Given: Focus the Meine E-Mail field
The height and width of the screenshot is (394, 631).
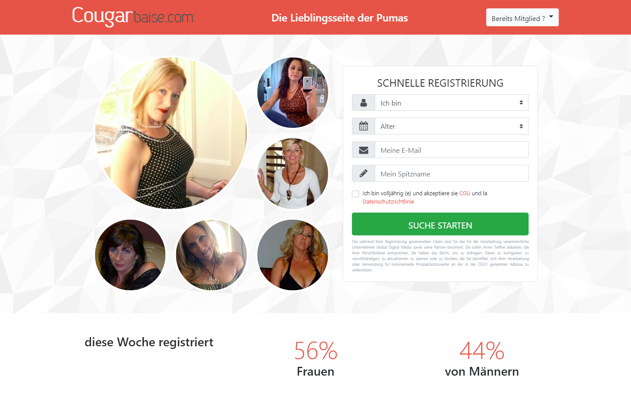Looking at the screenshot, I should (x=451, y=150).
